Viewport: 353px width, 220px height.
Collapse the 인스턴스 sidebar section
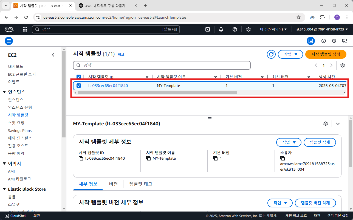click(4, 92)
